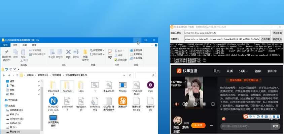Screen dimensions: 284x134
Task: Click the Move to (移动到) icon
Action: (x=52, y=52)
